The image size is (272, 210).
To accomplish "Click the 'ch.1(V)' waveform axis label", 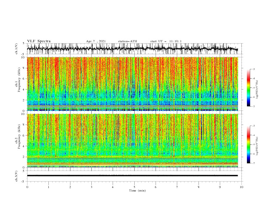I will [16, 49].
